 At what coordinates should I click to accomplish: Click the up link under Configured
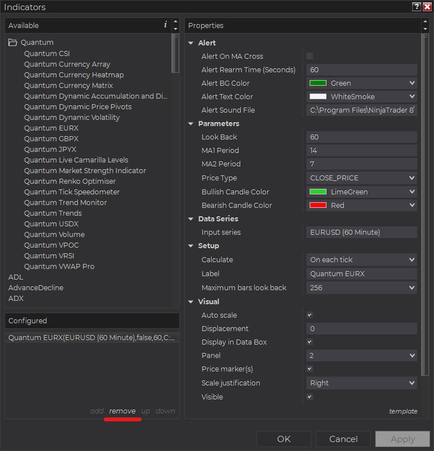(x=146, y=411)
